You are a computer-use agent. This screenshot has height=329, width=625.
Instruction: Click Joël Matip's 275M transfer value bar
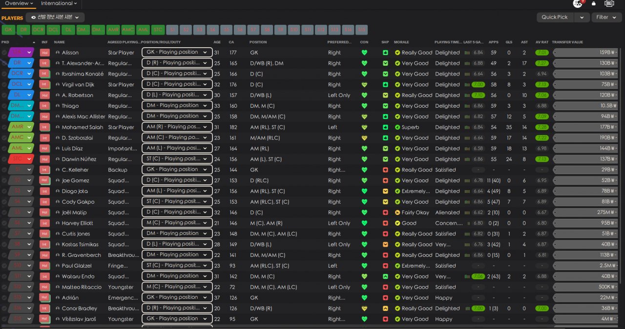pos(586,213)
